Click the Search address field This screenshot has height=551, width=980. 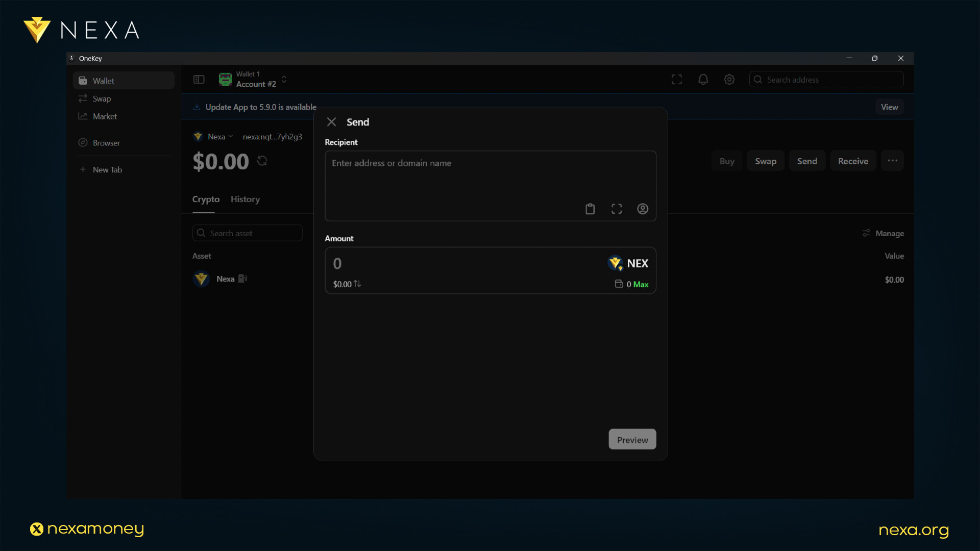coord(826,80)
